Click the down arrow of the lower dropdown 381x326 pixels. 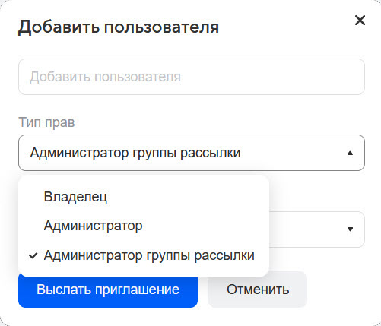coord(350,229)
